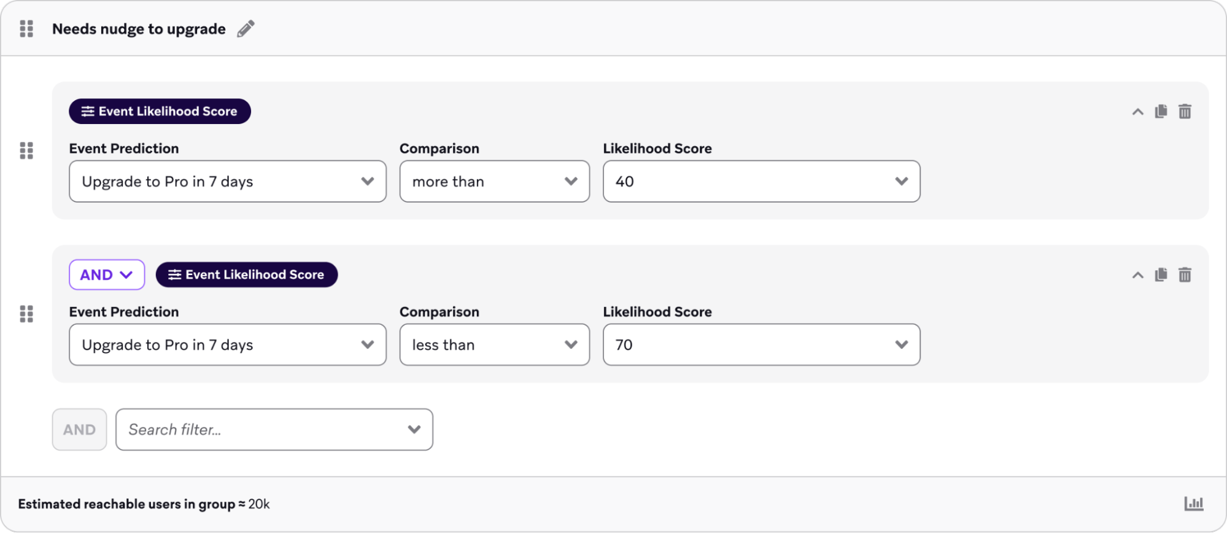Viewport: 1227px width, 533px height.
Task: Click the disabled AND button near Search filter
Action: pyautogui.click(x=79, y=429)
